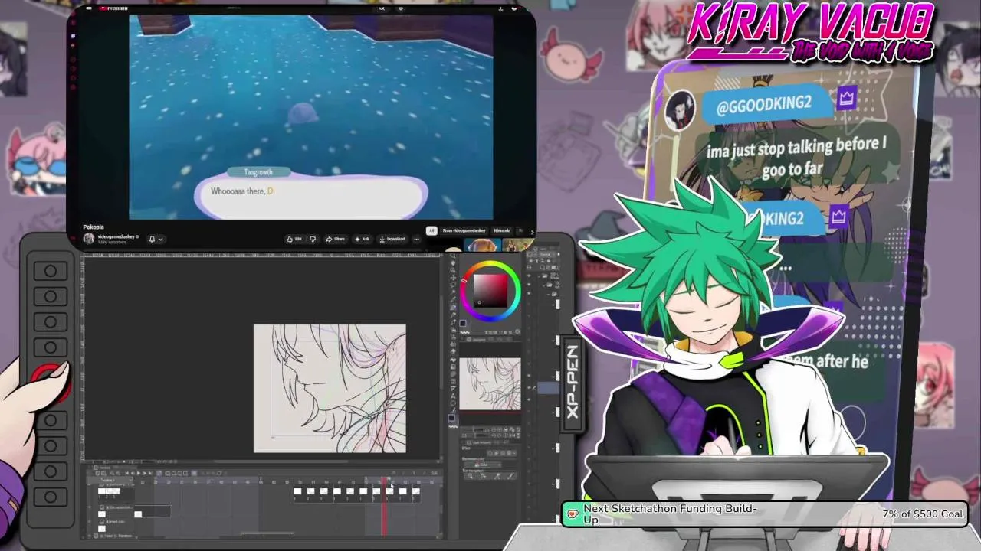This screenshot has height=551, width=981.
Task: Select the Figure tool
Action: point(453,373)
